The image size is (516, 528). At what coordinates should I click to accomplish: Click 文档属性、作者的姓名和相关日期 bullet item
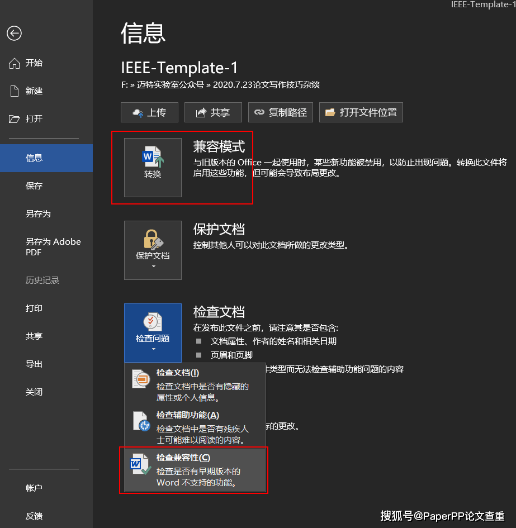click(274, 341)
